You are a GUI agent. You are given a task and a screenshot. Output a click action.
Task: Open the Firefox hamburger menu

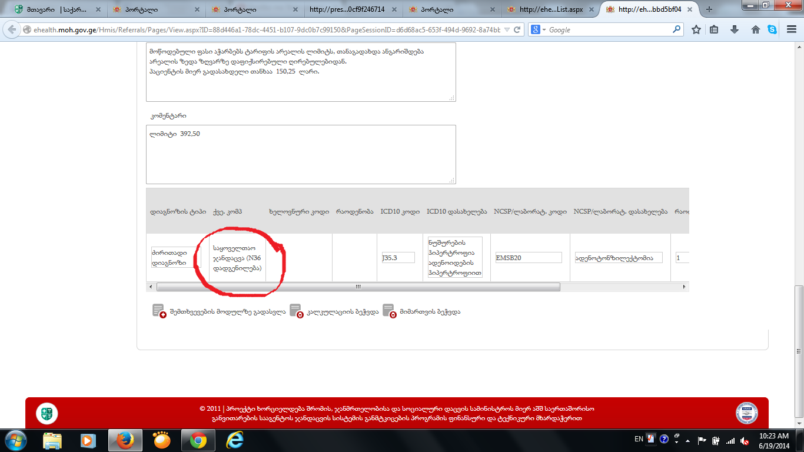pos(790,29)
